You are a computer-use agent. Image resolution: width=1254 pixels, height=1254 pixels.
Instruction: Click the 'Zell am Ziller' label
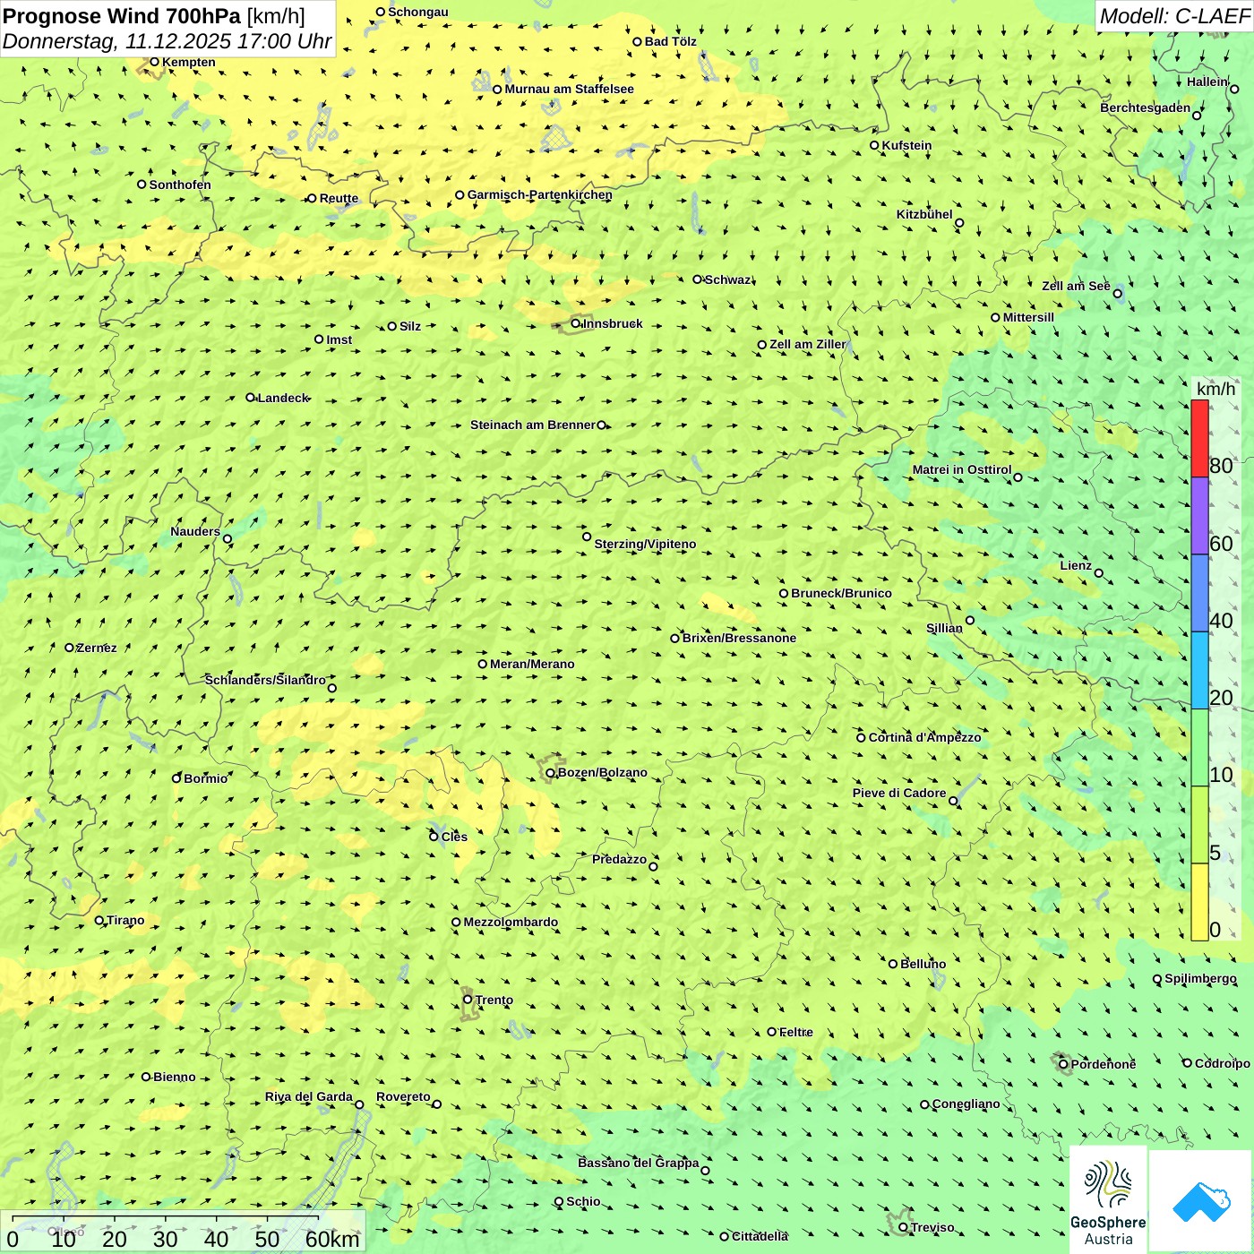(807, 344)
